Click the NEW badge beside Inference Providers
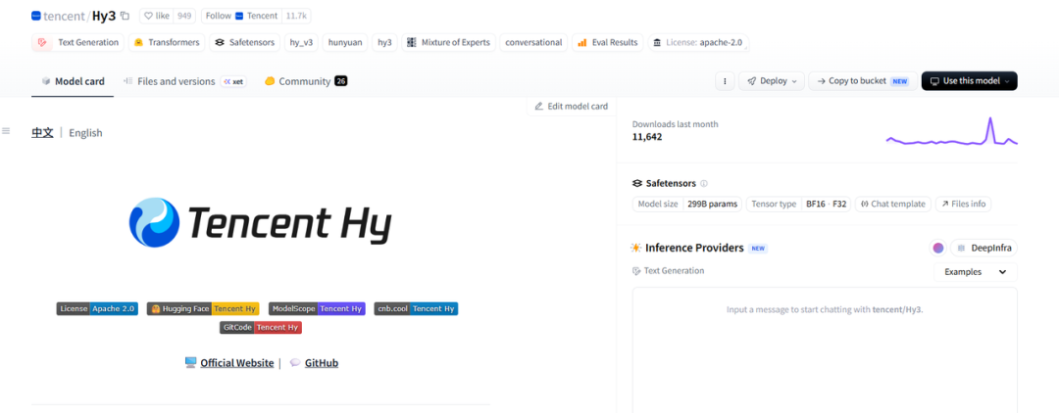This screenshot has width=1059, height=413. [758, 248]
